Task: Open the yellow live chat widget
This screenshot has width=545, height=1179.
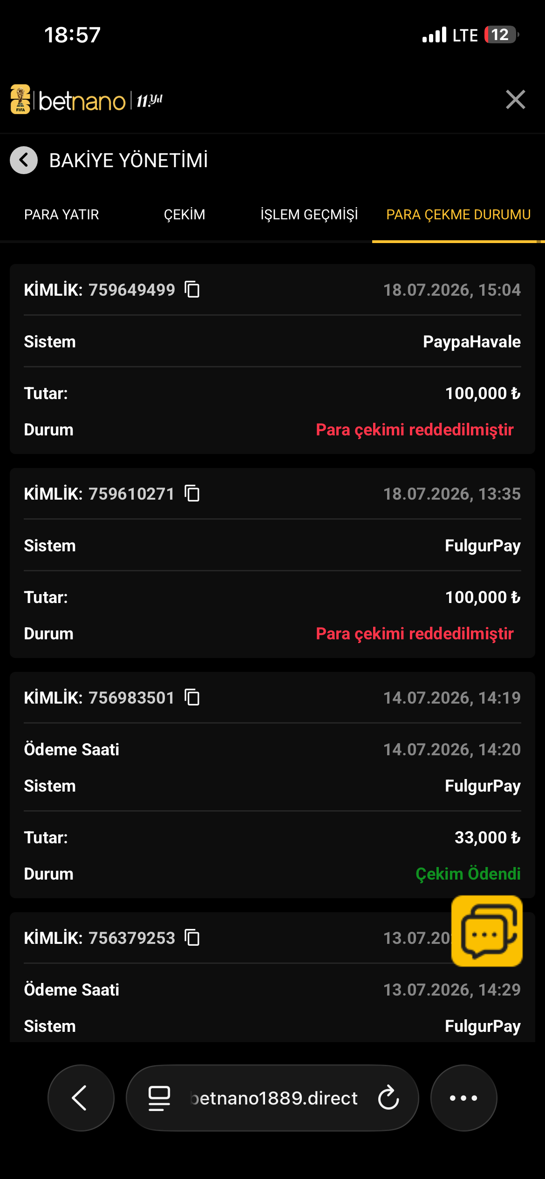Action: tap(487, 931)
